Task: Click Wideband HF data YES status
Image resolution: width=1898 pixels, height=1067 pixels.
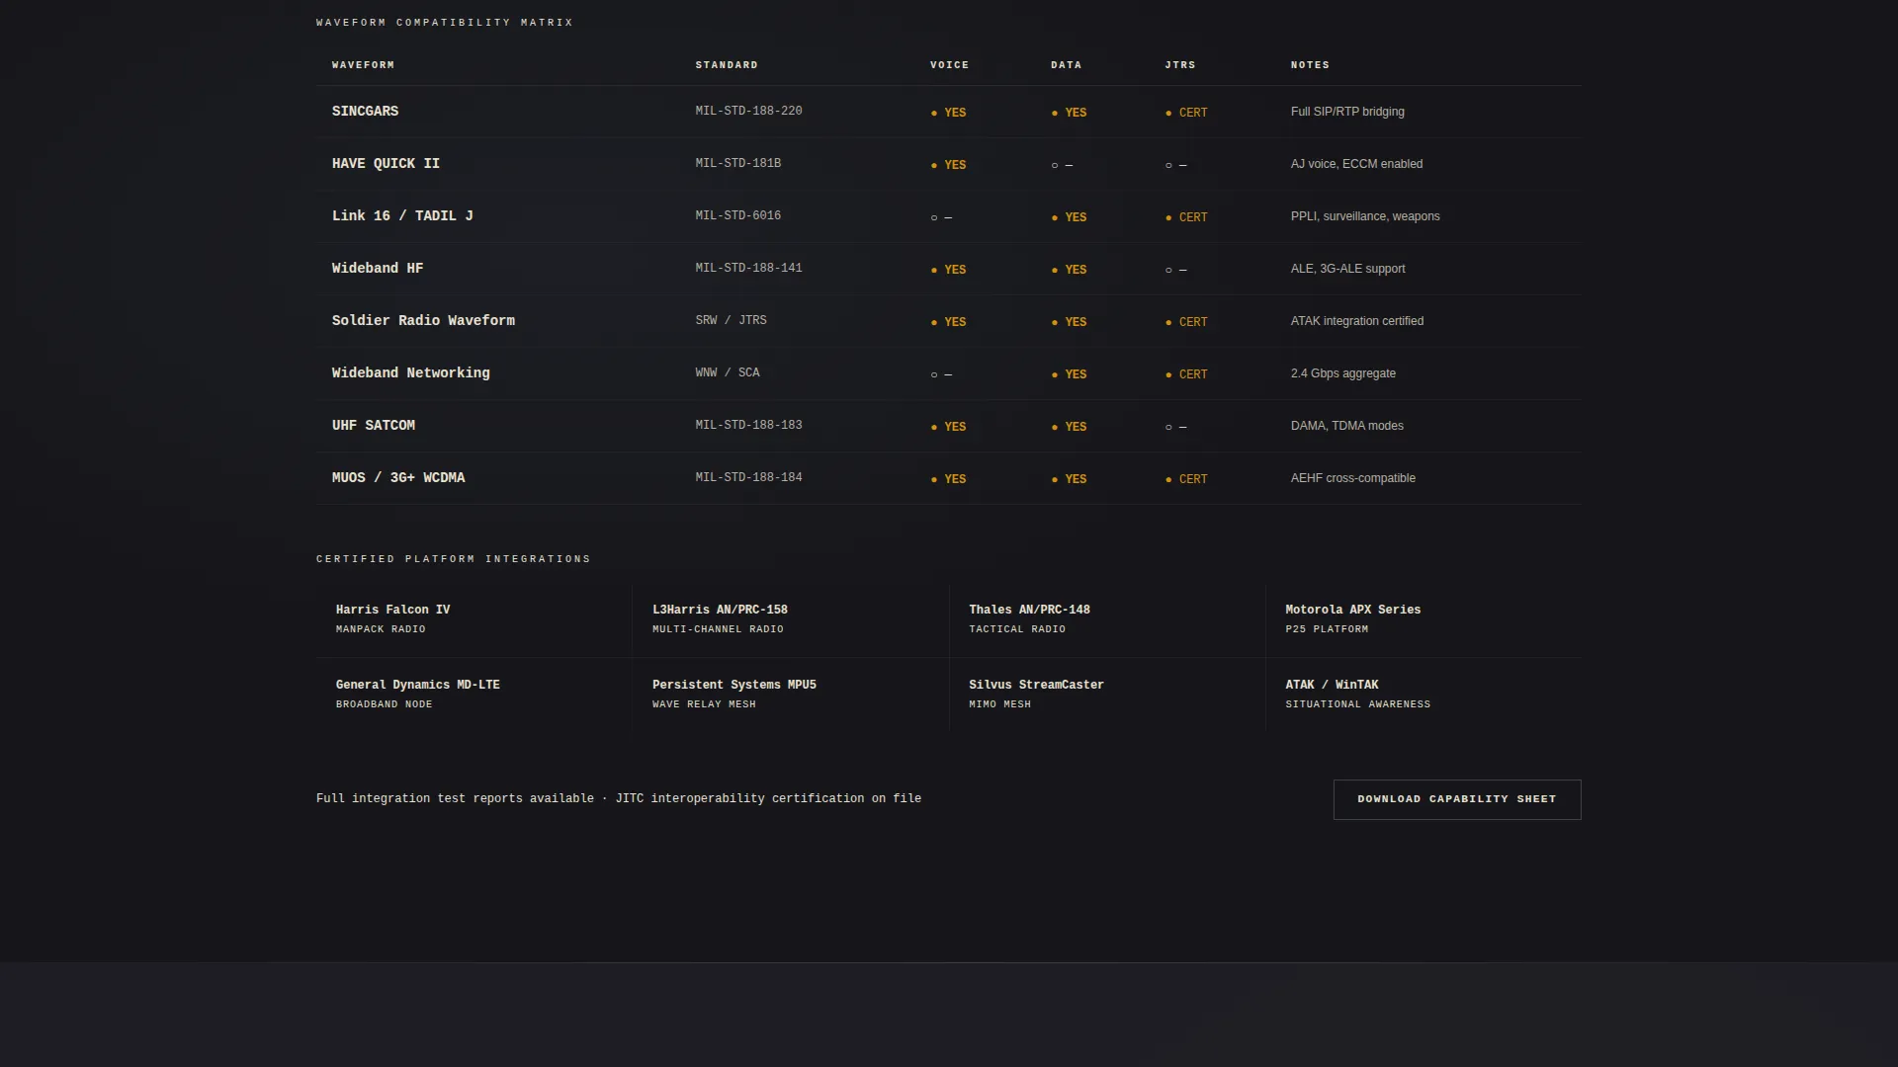Action: [1069, 270]
